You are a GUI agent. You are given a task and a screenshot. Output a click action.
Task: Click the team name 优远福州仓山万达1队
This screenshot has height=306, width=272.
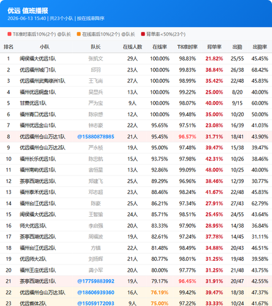pos(42,136)
